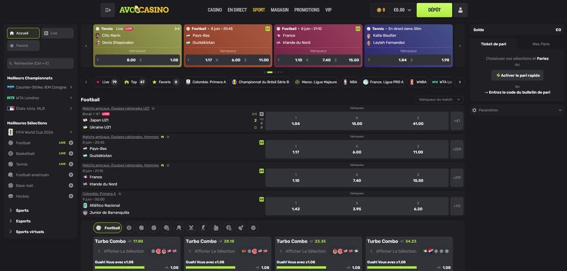The width and height of the screenshot is (567, 271).
Task: Open the Vainqueur du match dropdown
Action: coord(439,99)
